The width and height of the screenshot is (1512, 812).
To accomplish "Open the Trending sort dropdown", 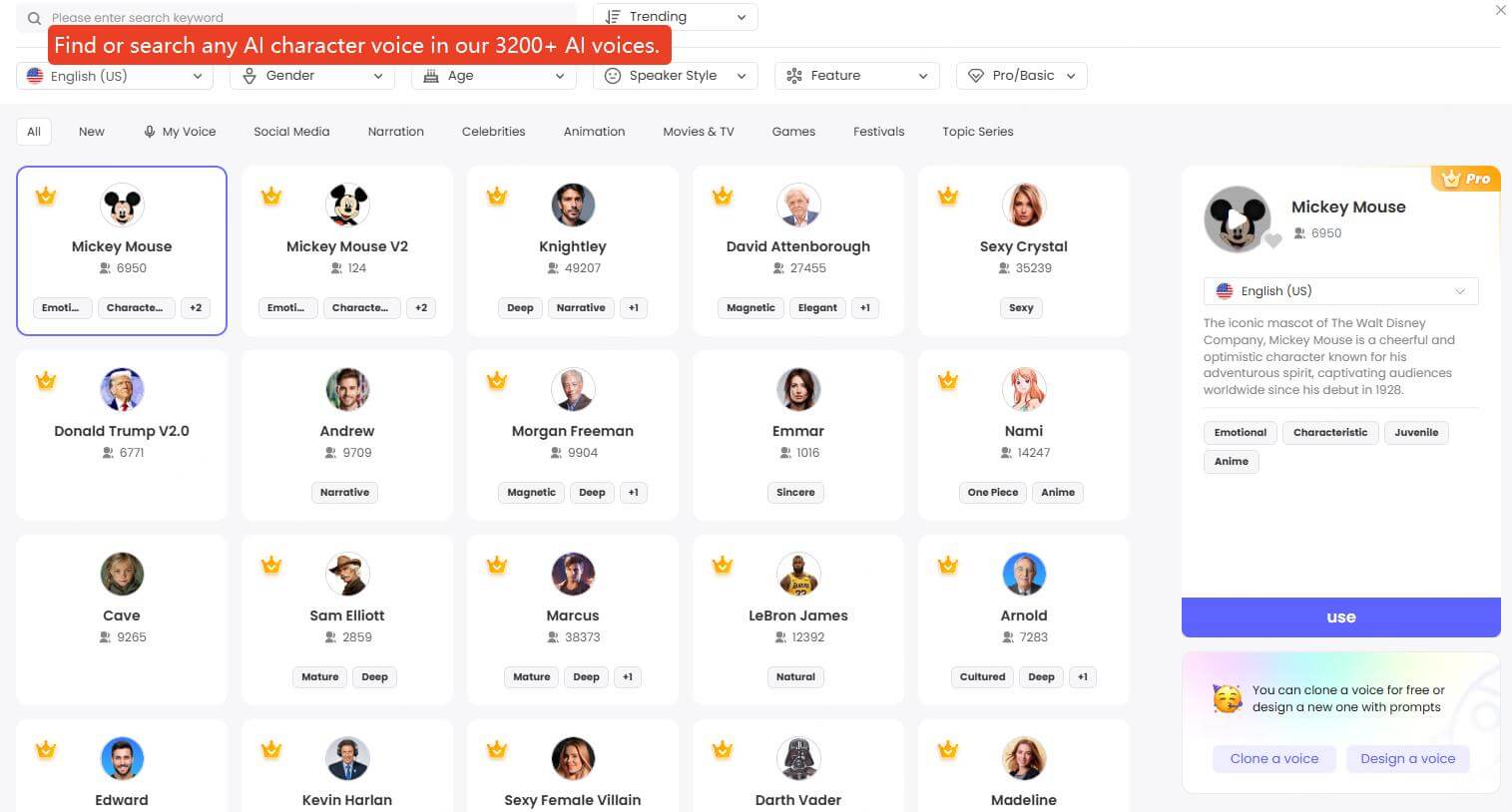I will pos(676,17).
